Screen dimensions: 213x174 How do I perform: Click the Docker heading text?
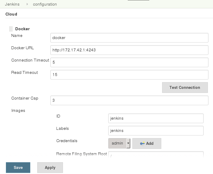point(23,29)
